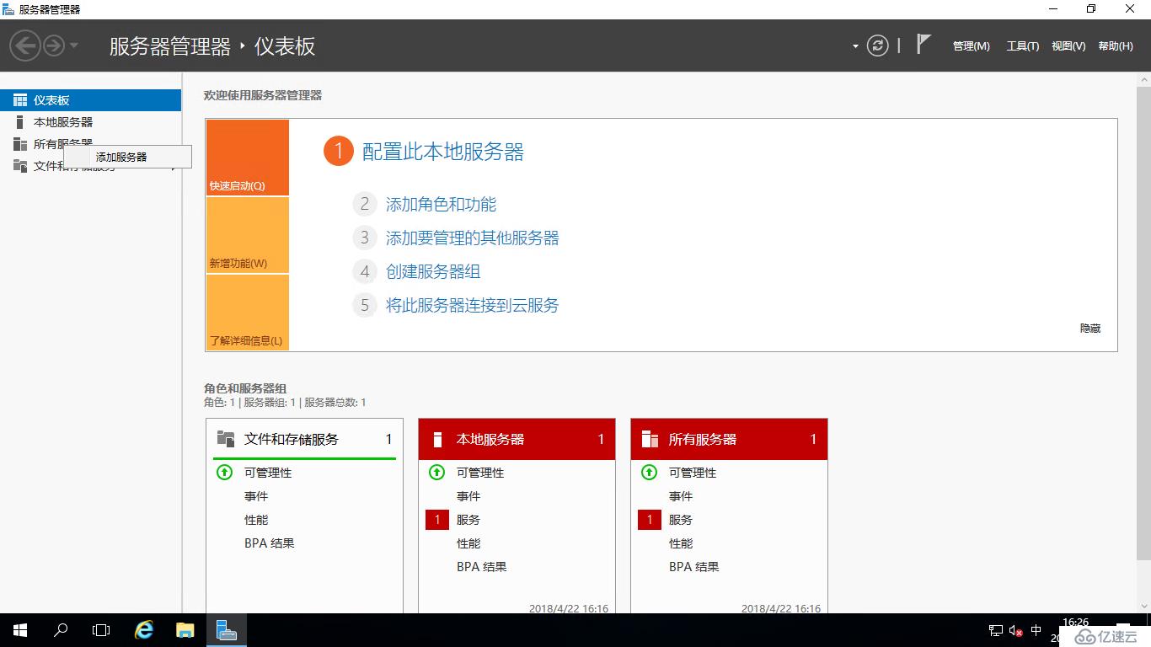
Task: Click 将此服务器连接到云服务 link
Action: (x=473, y=305)
